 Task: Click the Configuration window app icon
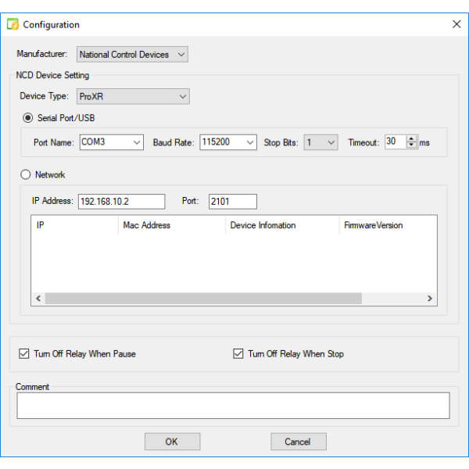[13, 24]
